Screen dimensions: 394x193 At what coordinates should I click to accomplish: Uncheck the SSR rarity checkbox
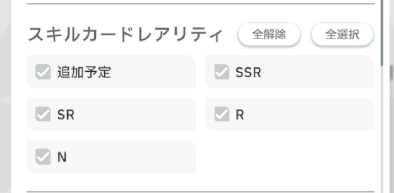pos(221,72)
